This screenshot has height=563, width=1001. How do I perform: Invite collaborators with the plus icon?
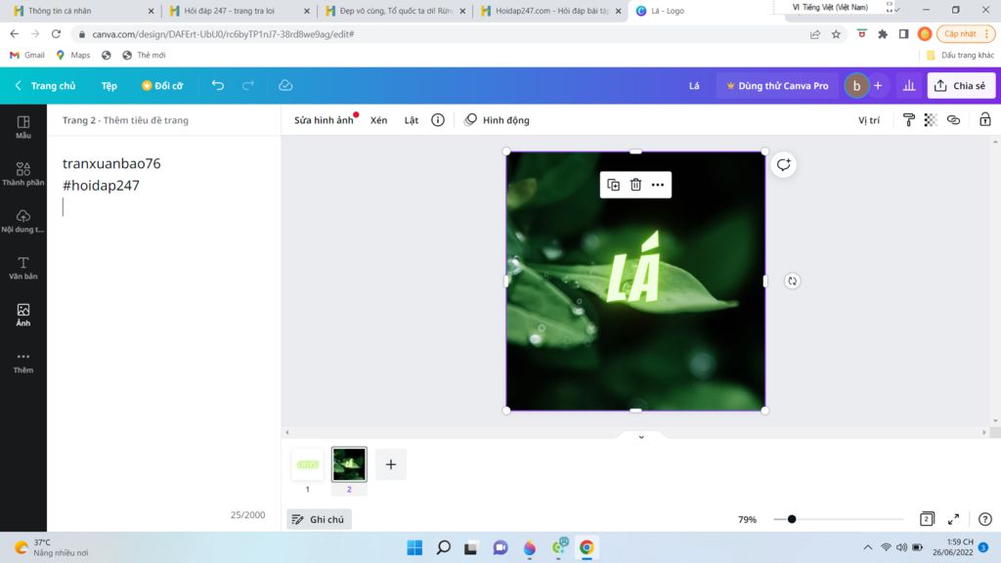878,86
